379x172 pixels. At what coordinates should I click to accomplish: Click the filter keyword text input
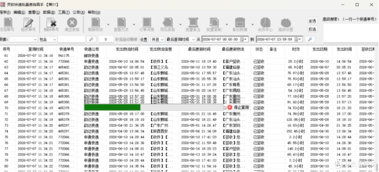click(72, 39)
